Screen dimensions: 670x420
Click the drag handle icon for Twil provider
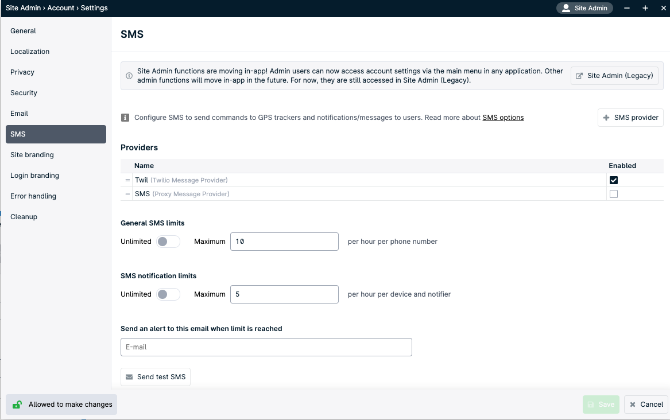pos(127,180)
